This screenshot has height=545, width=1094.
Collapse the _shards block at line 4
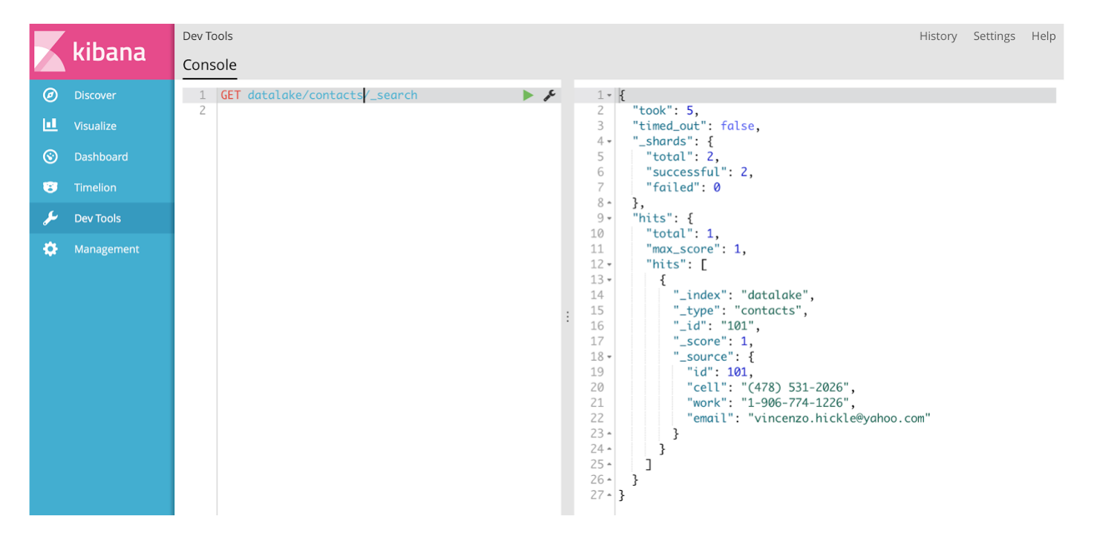pos(609,141)
